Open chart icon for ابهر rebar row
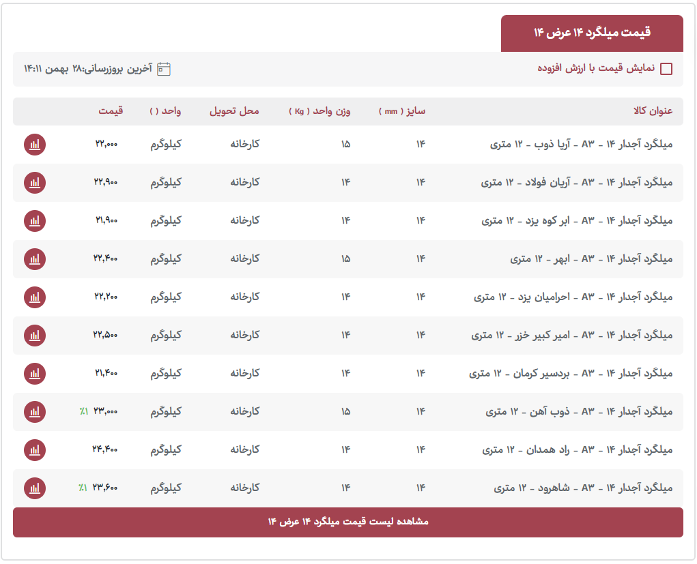Viewport: 697px width, 564px height. click(x=35, y=259)
